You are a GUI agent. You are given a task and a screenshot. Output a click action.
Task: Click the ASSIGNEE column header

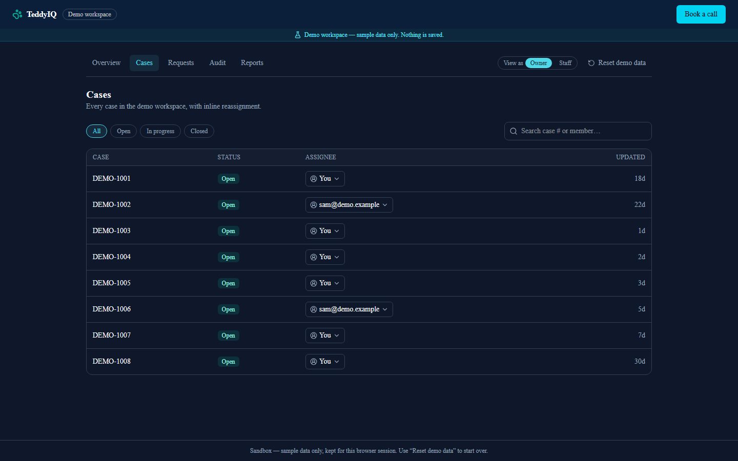pos(321,157)
